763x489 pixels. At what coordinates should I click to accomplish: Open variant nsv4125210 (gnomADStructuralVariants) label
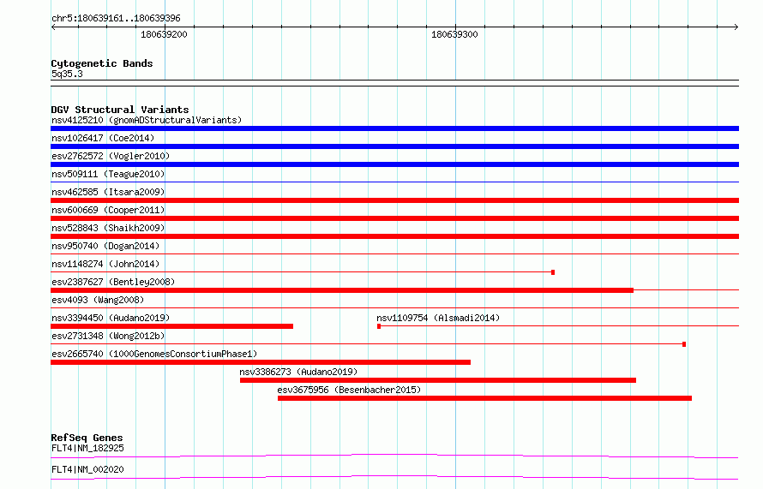[x=147, y=120]
